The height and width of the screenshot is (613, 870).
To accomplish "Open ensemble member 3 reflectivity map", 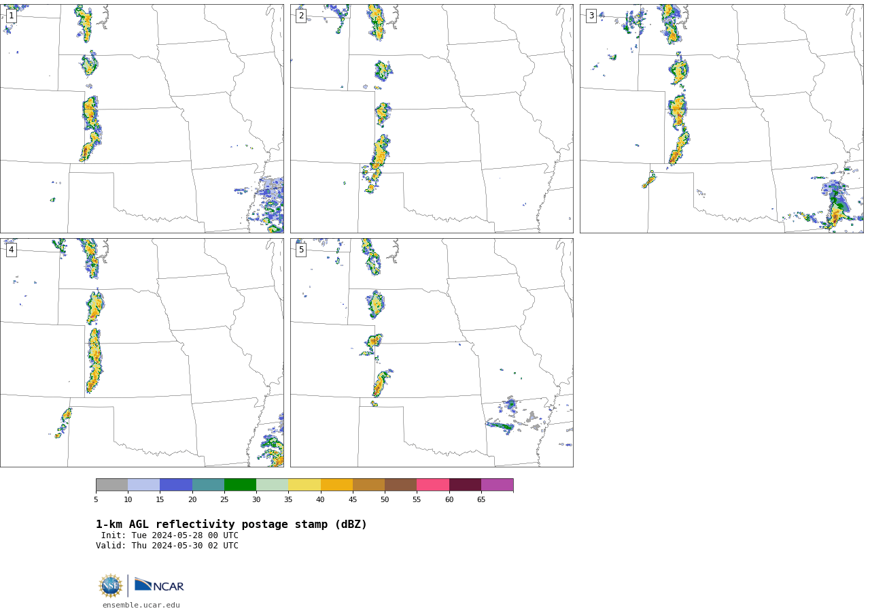I will click(721, 118).
